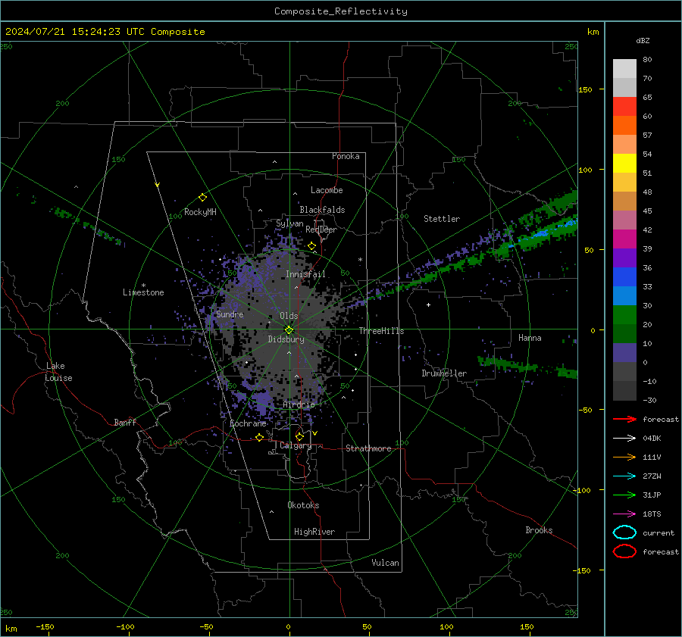Click the Calgary city label

[x=296, y=445]
